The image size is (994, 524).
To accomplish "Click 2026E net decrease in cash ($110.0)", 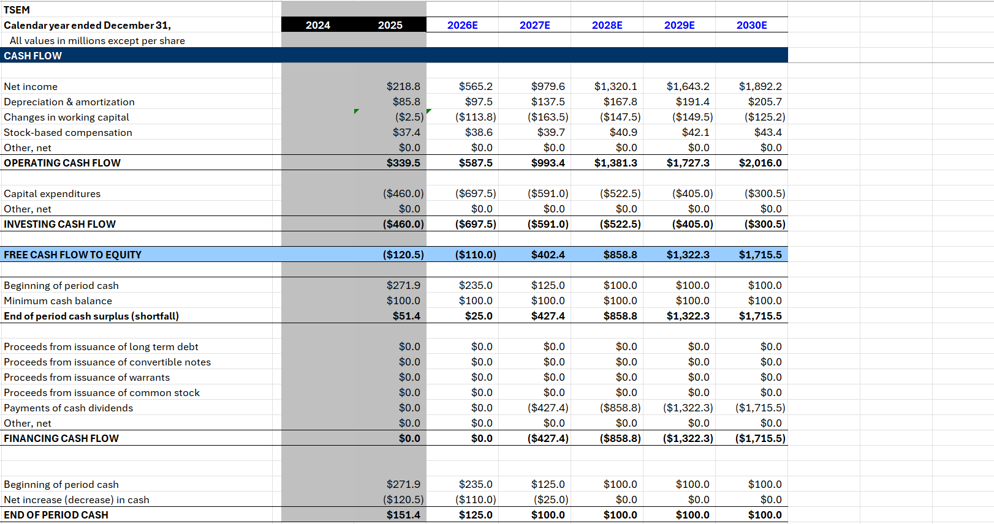I will pyautogui.click(x=476, y=500).
